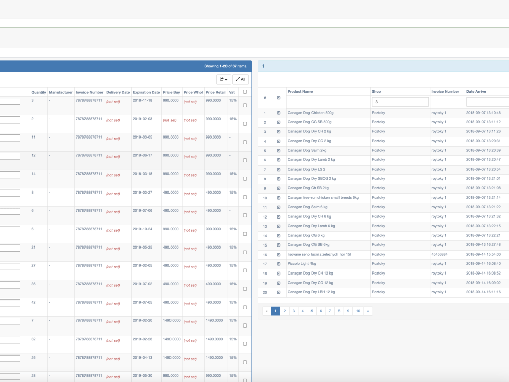Select current pagination page 1
The width and height of the screenshot is (509, 382).
tap(275, 311)
